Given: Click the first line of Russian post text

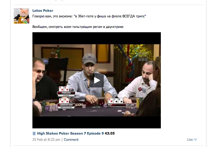Looking at the screenshot, I should click(x=89, y=16).
